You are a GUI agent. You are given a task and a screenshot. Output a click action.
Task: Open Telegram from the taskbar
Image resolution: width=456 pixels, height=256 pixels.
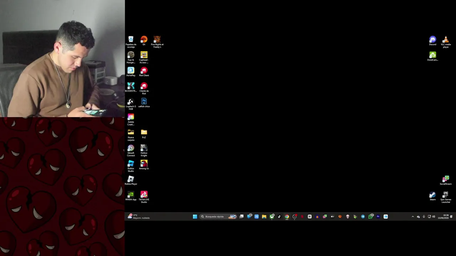click(x=363, y=217)
